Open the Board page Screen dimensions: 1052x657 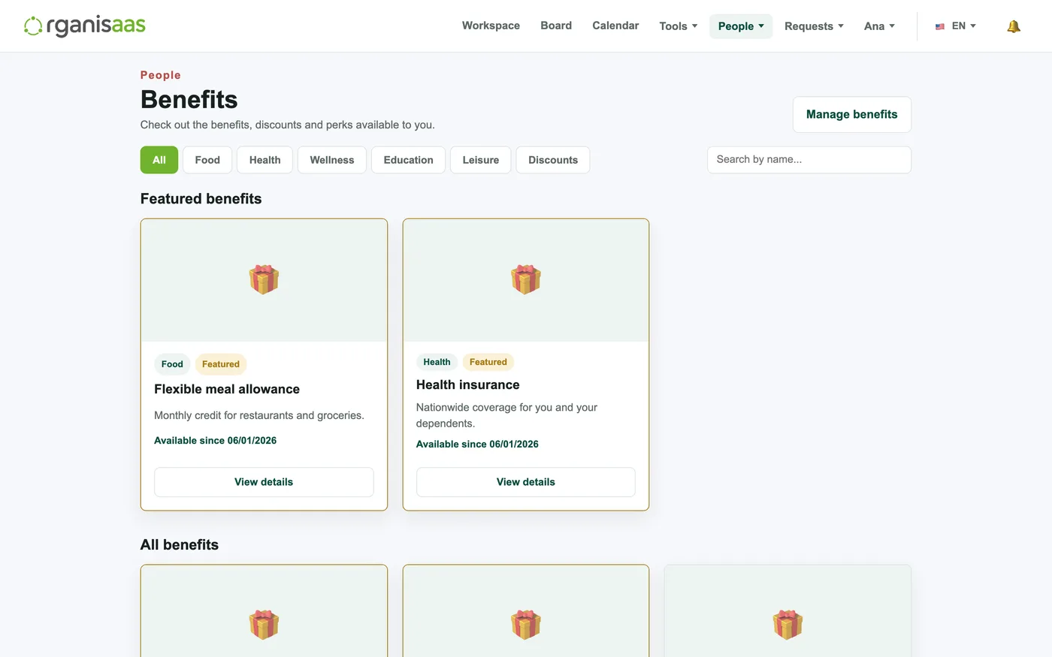[556, 26]
